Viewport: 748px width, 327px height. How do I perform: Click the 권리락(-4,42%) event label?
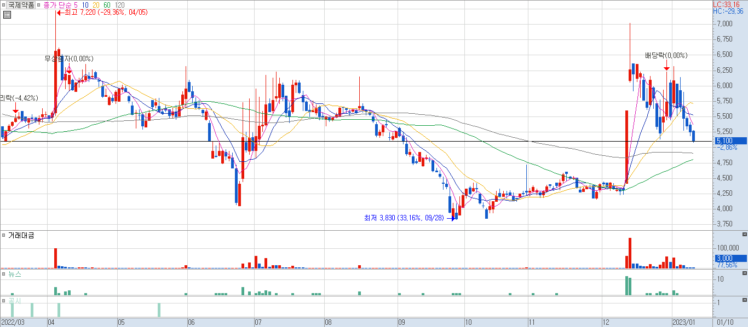coord(19,98)
